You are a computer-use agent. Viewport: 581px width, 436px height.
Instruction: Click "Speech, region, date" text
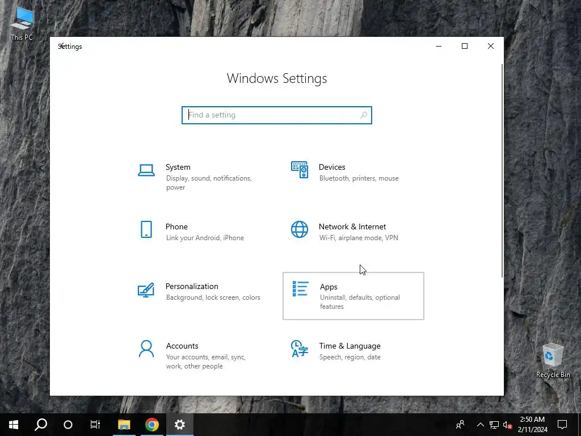[x=350, y=357]
